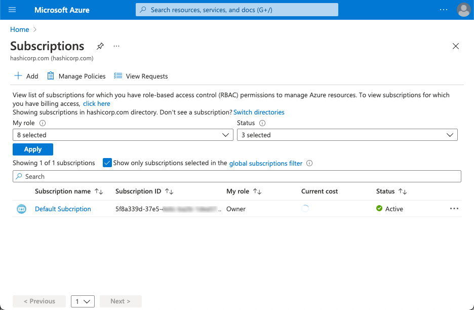Show info tooltip for My role

(x=43, y=123)
